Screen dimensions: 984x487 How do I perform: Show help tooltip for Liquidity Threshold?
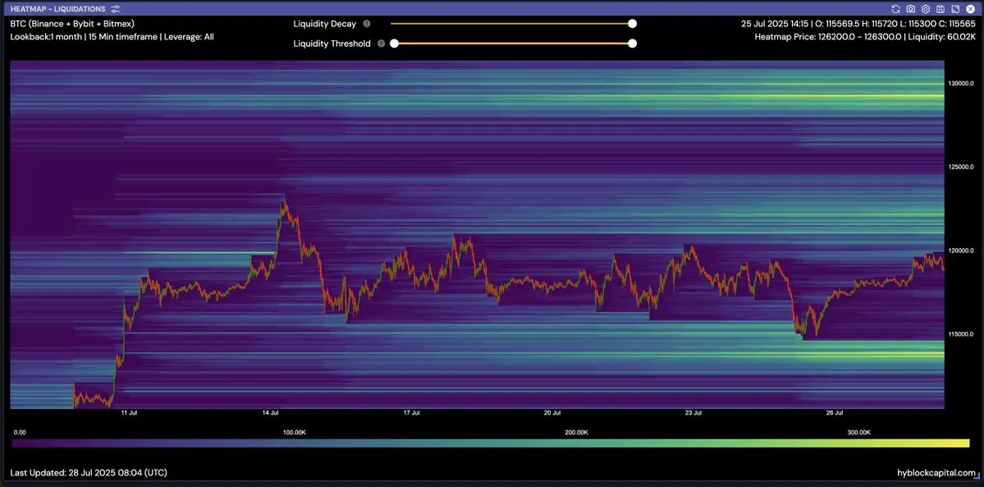click(381, 44)
